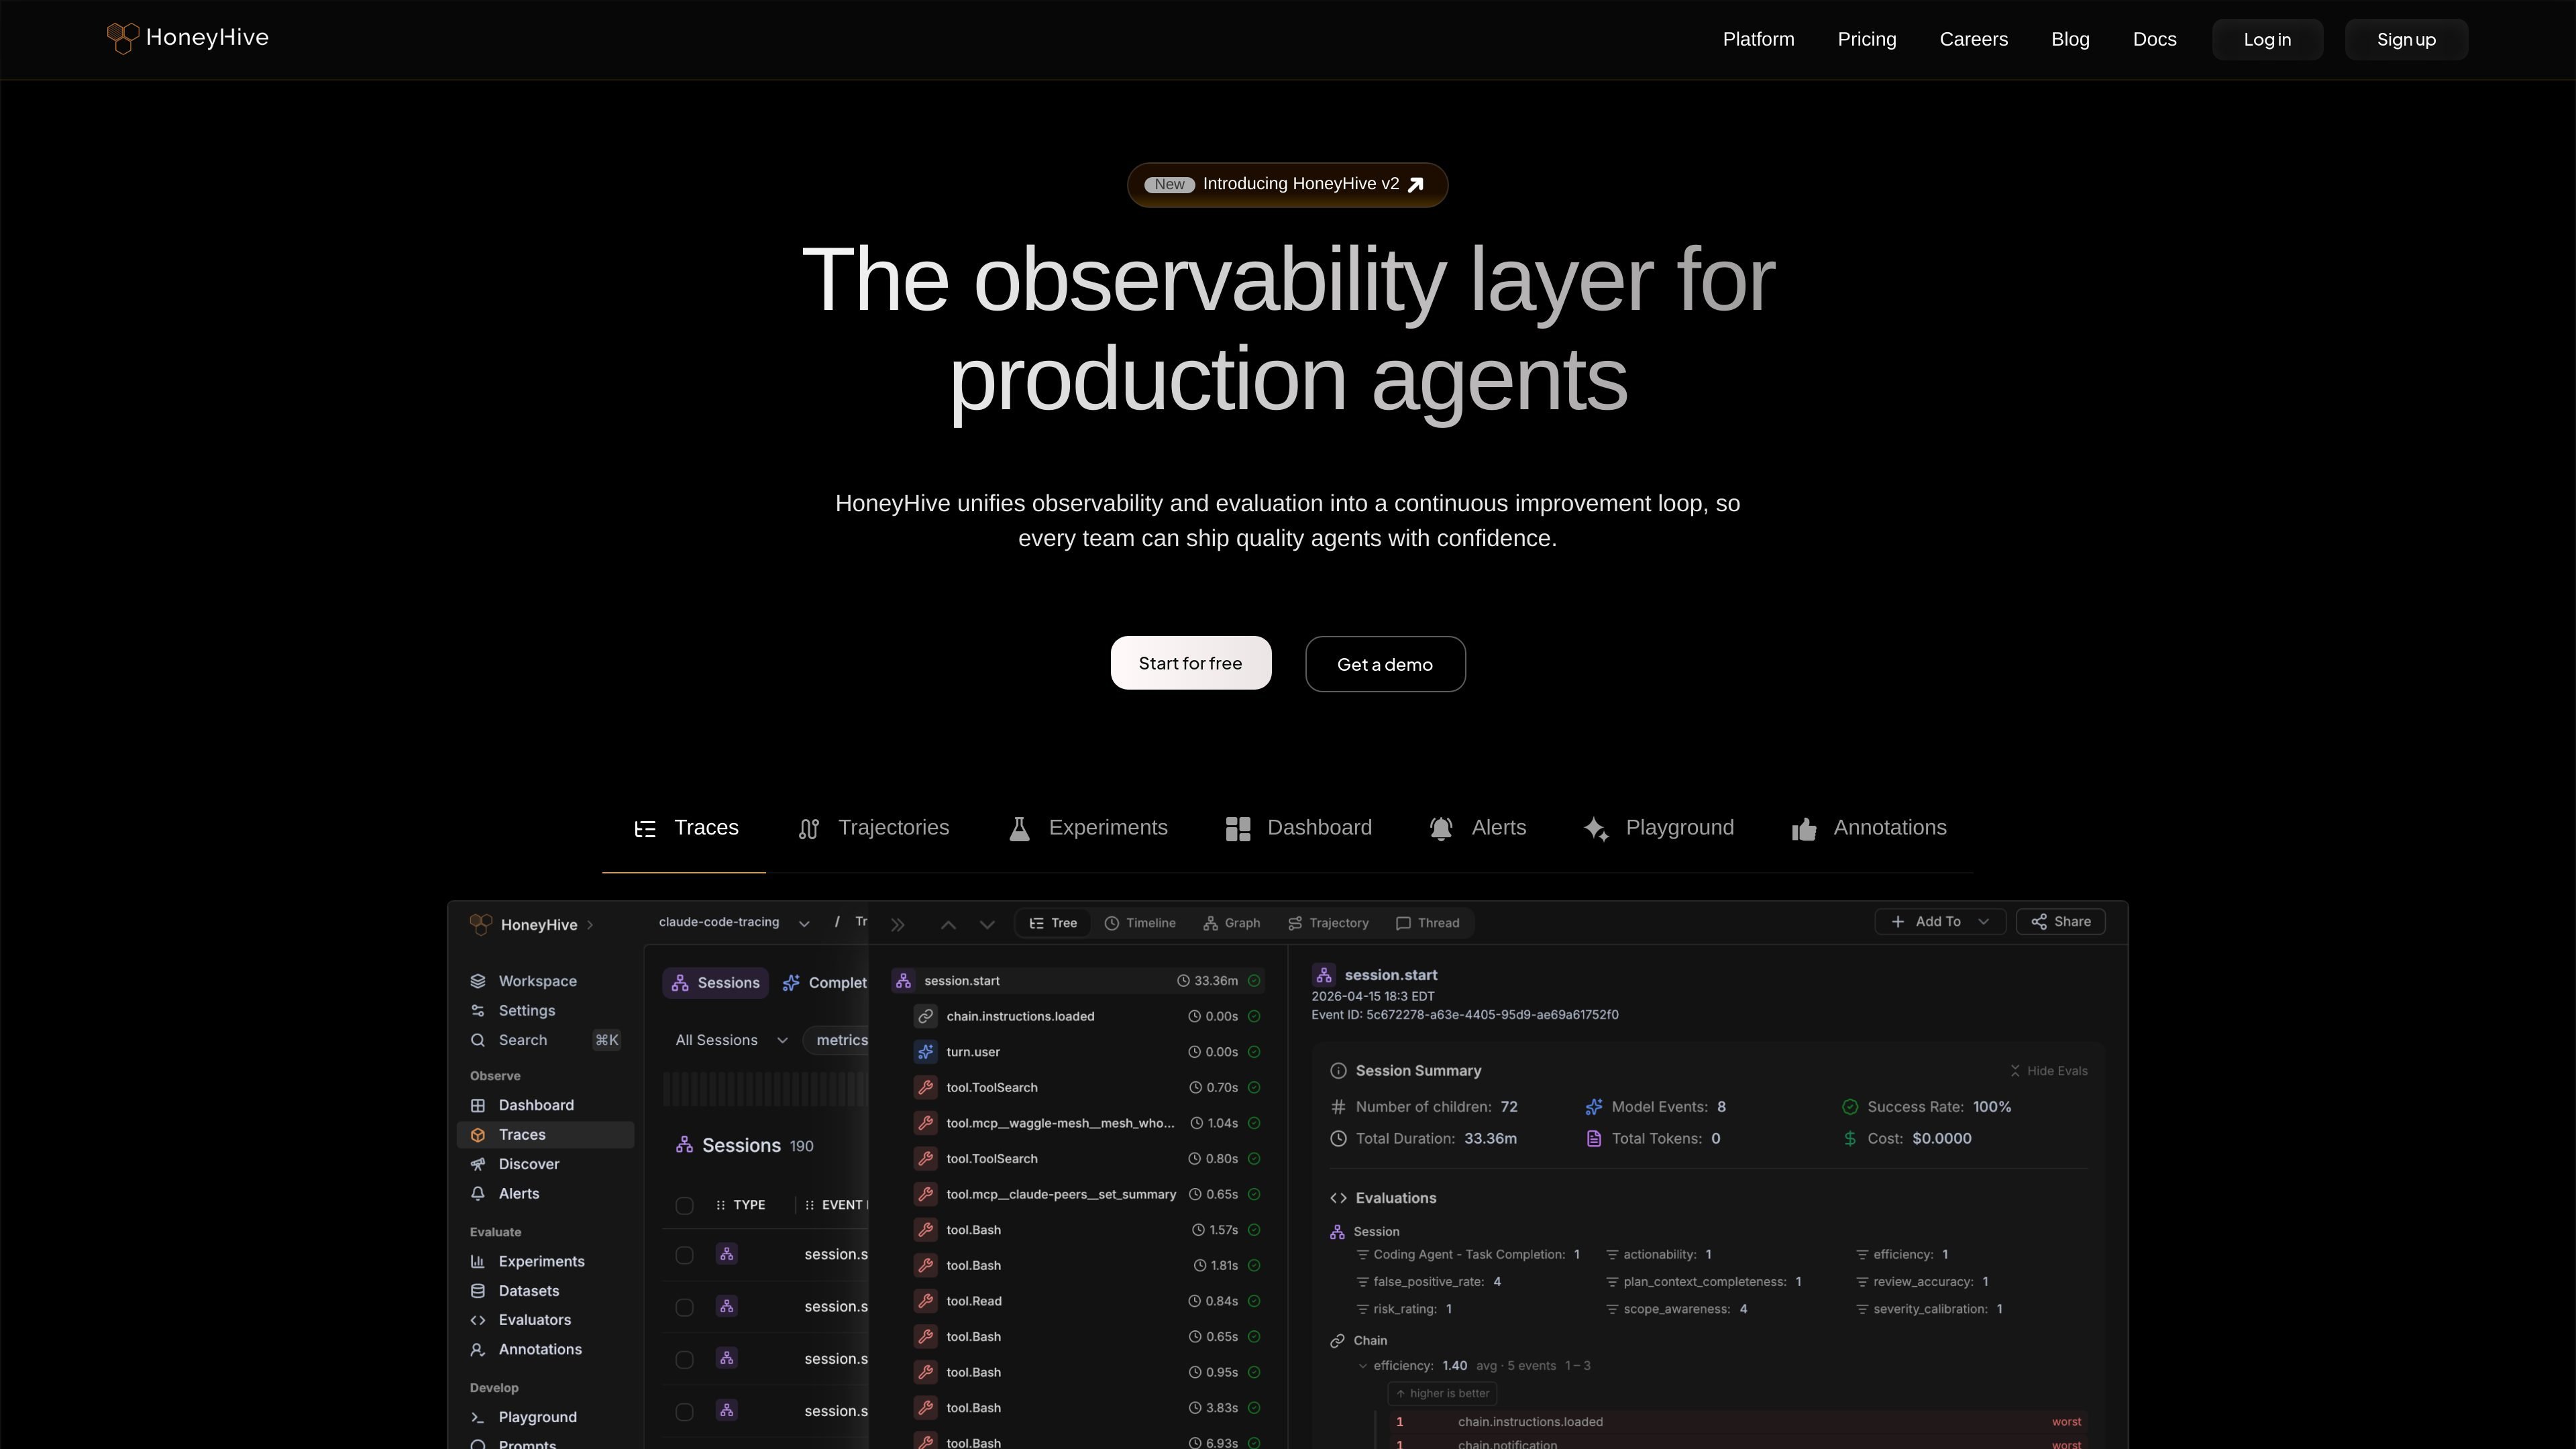Click the Evaluators code brackets icon in sidebar
2576x1449 pixels.
tap(478, 1320)
